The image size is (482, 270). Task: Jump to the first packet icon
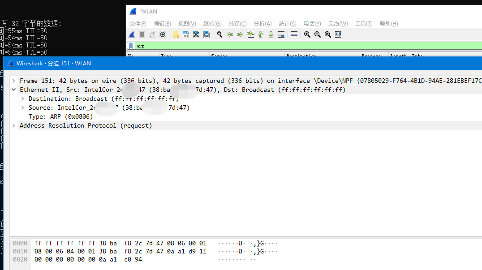[x=261, y=34]
